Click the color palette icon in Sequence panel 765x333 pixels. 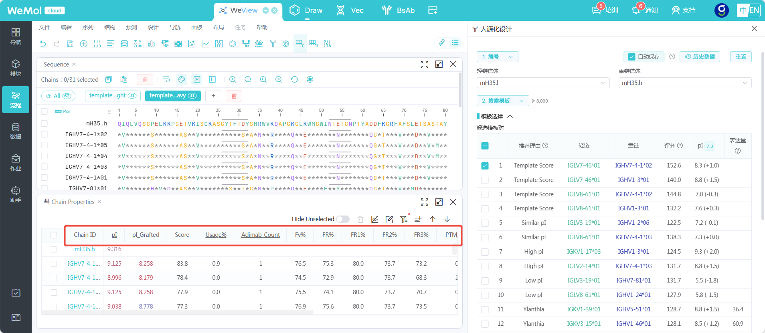182,79
